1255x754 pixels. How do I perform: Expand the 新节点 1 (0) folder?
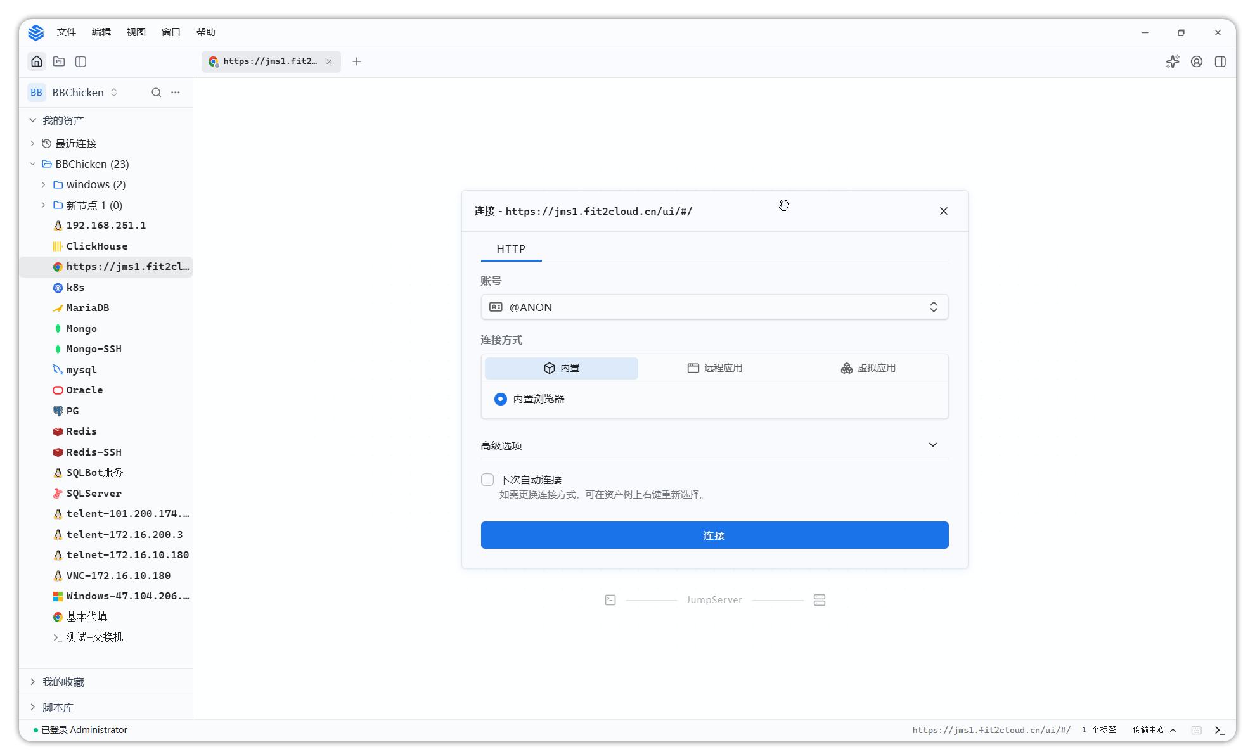coord(43,205)
